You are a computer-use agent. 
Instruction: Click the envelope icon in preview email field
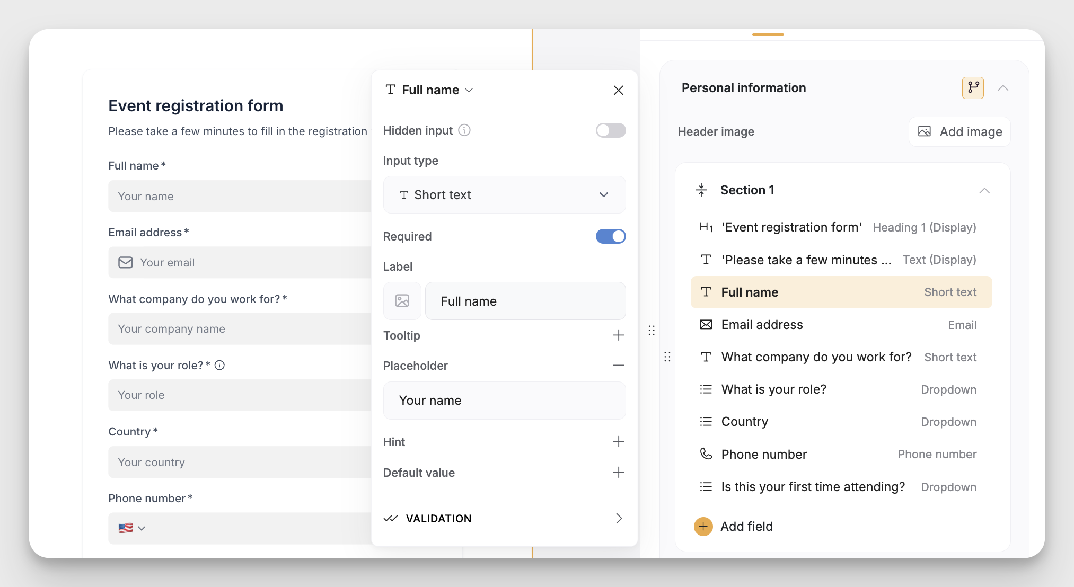(126, 262)
